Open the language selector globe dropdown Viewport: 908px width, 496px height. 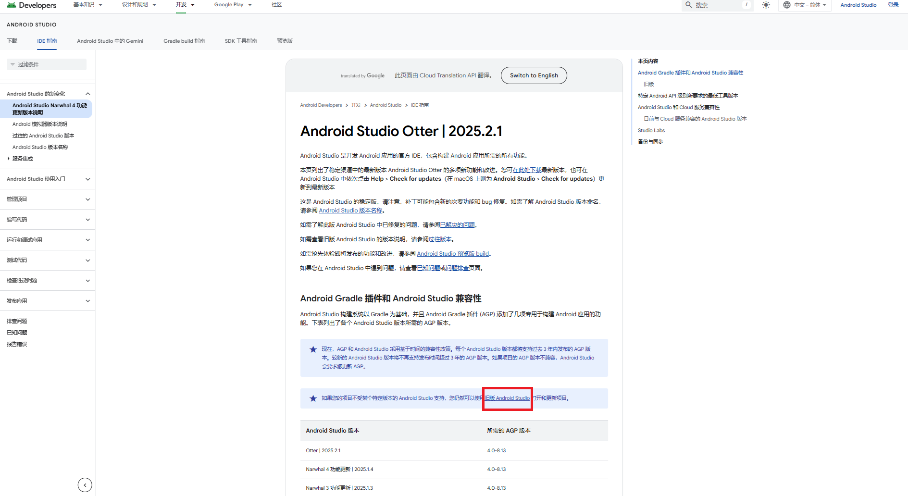805,5
